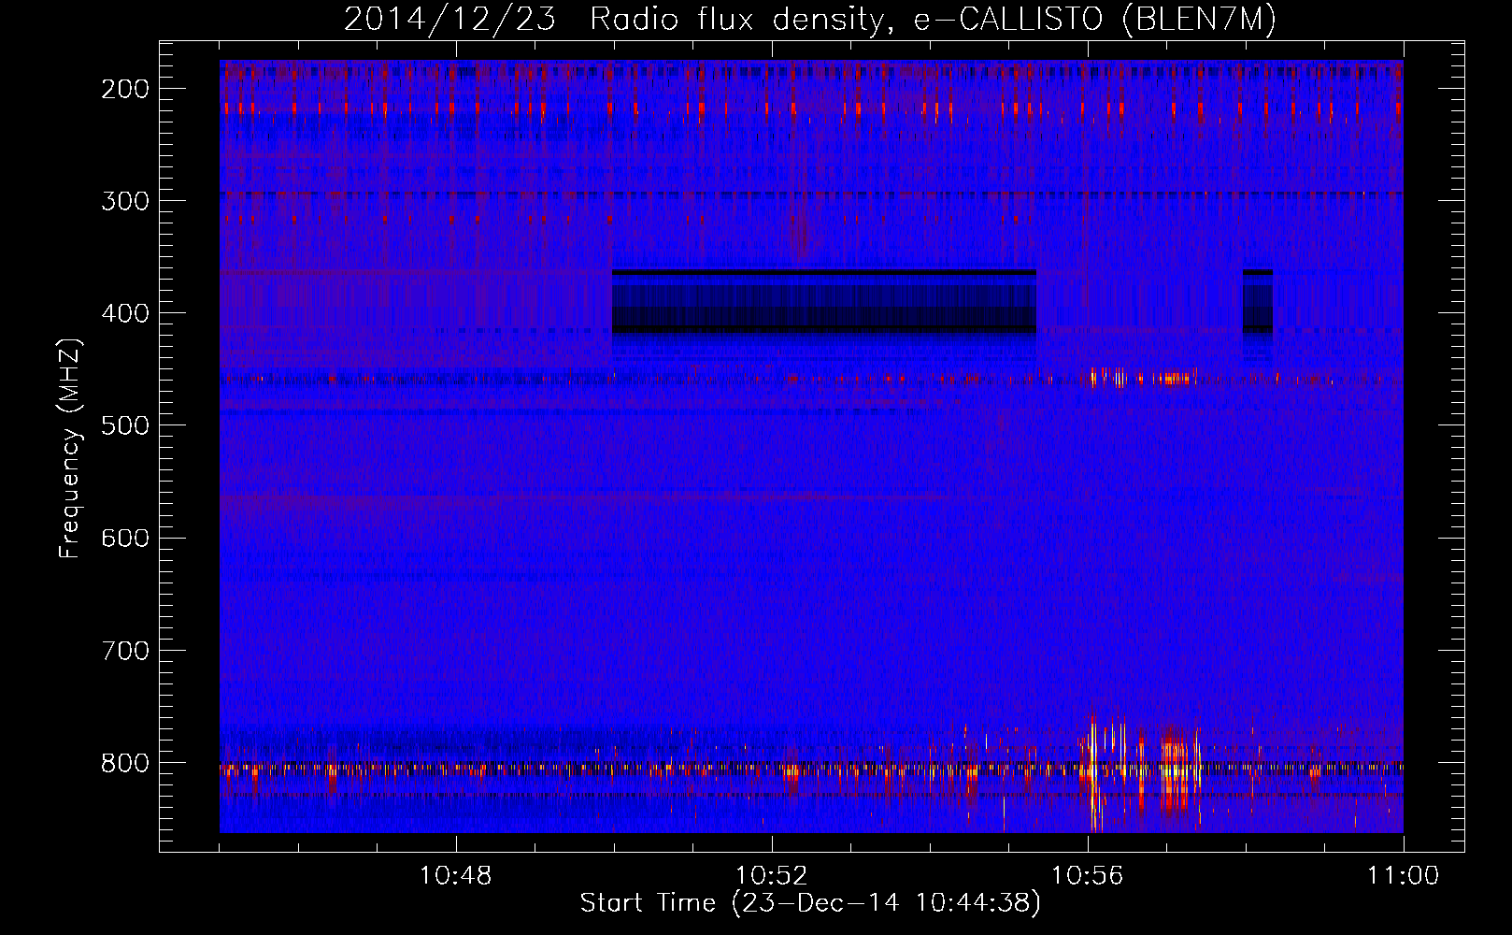The height and width of the screenshot is (935, 1512).
Task: Click the 10:56 time tick label
Action: tap(1088, 876)
